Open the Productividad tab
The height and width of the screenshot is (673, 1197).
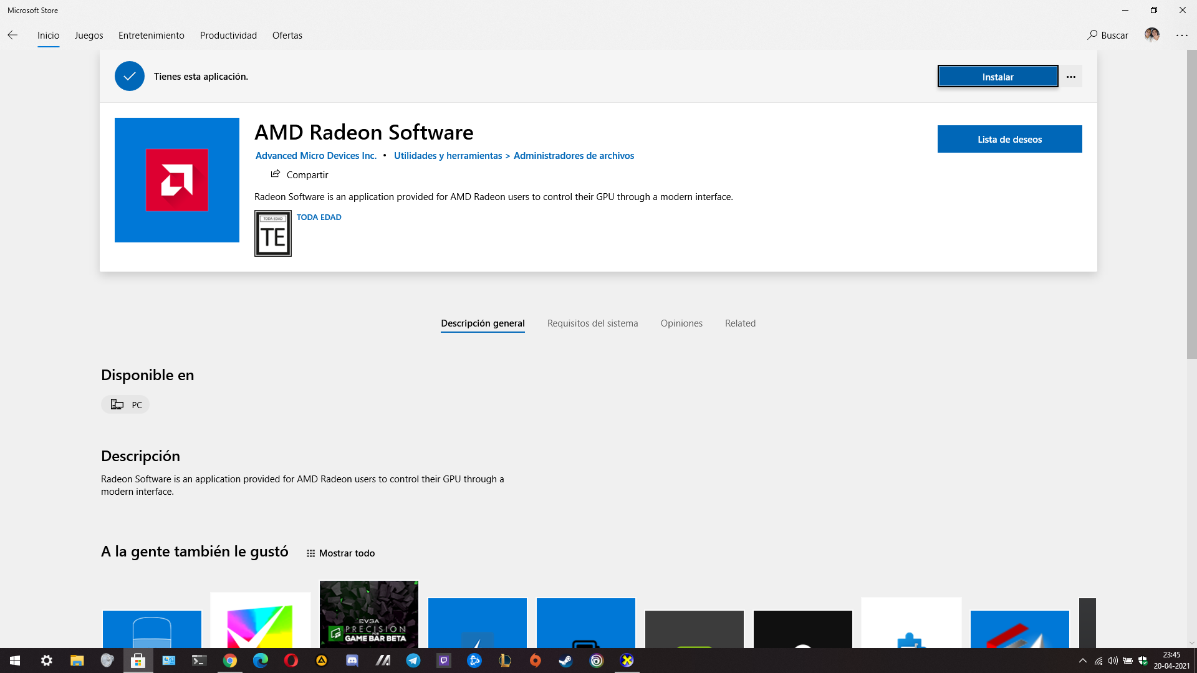click(x=228, y=36)
